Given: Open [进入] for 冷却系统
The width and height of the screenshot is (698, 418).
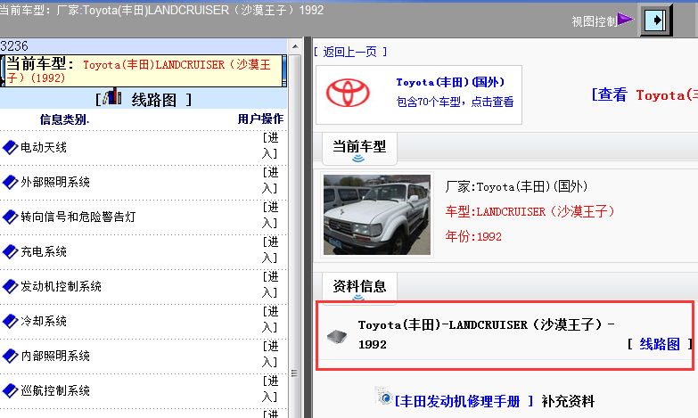Looking at the screenshot, I should tap(270, 319).
